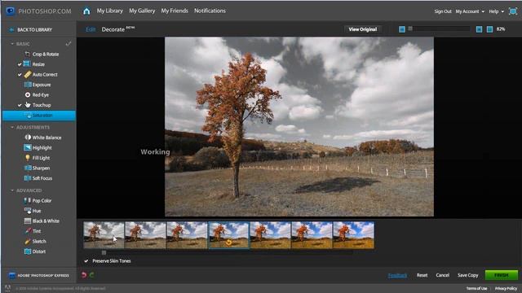
Task: Select the highlighted Saturation tool
Action: (39, 116)
